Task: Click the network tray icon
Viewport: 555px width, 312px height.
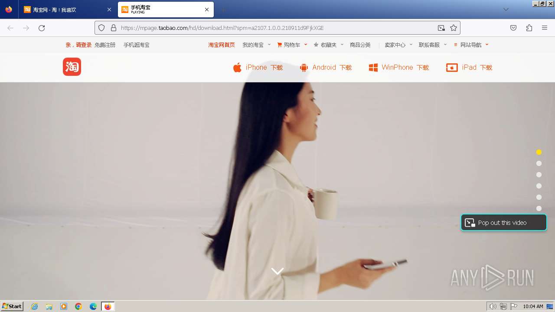Action: [503, 306]
